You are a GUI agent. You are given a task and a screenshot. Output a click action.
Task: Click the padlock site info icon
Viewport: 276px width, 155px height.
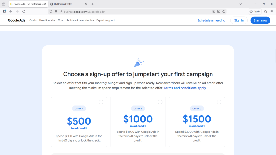56,12
